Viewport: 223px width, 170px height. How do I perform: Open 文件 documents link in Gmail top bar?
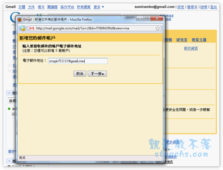coord(32,7)
